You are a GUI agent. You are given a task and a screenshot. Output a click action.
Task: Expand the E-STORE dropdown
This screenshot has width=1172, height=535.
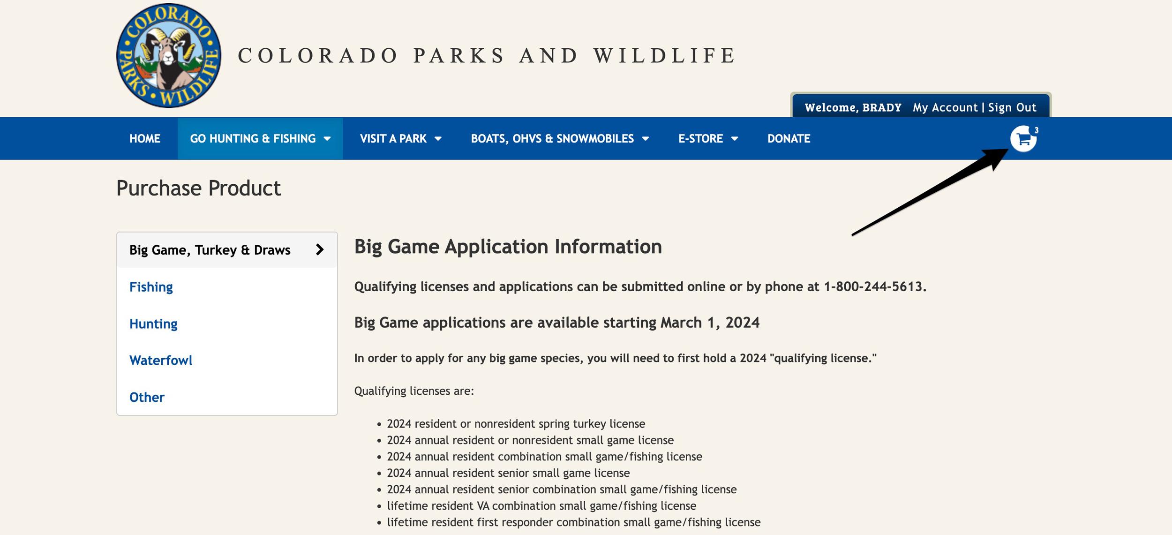(x=708, y=138)
